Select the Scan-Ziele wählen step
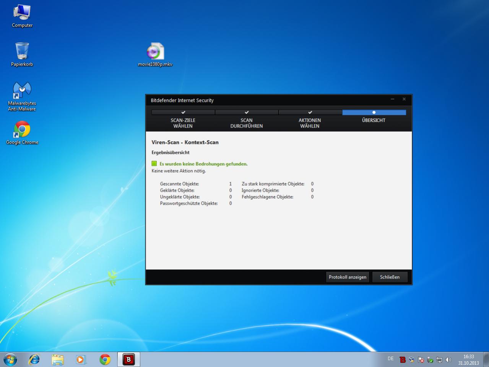The image size is (489, 367). point(183,120)
